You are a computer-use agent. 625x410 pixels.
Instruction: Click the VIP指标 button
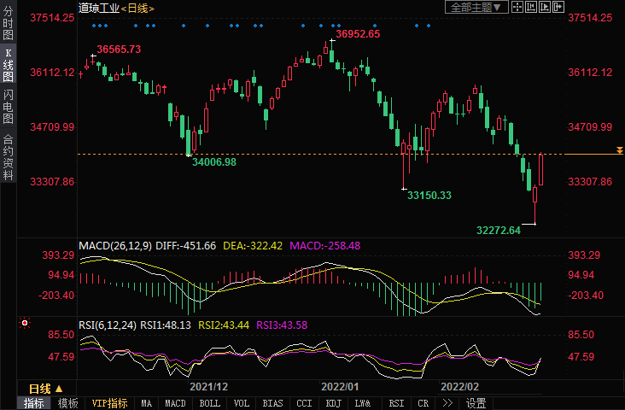coord(109,403)
